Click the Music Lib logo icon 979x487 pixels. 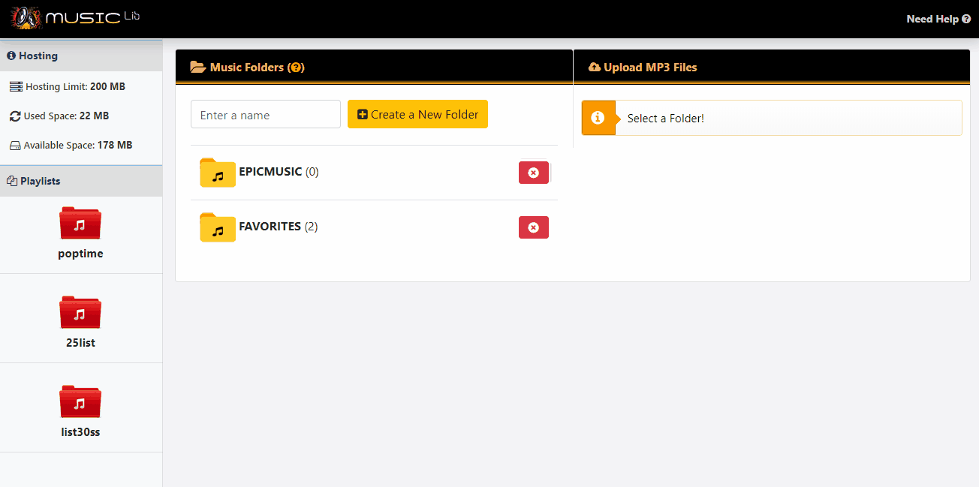coord(25,18)
